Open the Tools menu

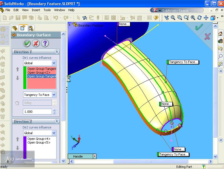pos(47,10)
